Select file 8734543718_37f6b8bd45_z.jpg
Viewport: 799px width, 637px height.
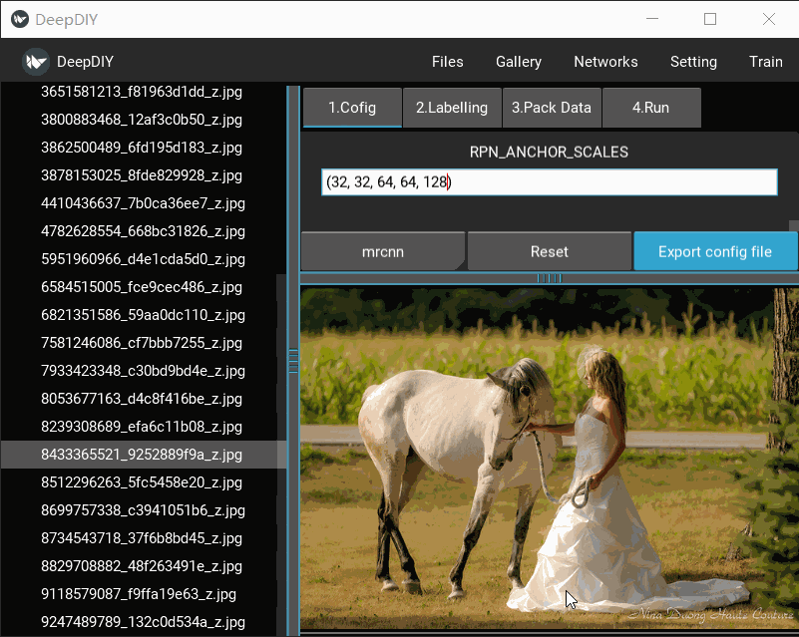coord(142,538)
